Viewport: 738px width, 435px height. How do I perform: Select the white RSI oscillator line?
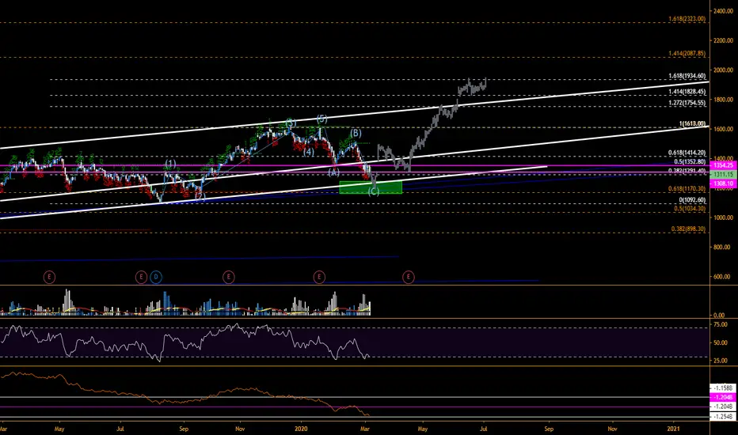(x=184, y=342)
